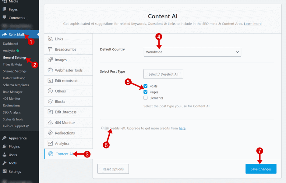
Task: Click the Edit robots.txt file icon
Action: click(x=50, y=81)
